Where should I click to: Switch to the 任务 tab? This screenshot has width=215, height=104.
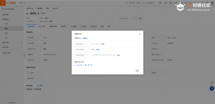[109, 26]
